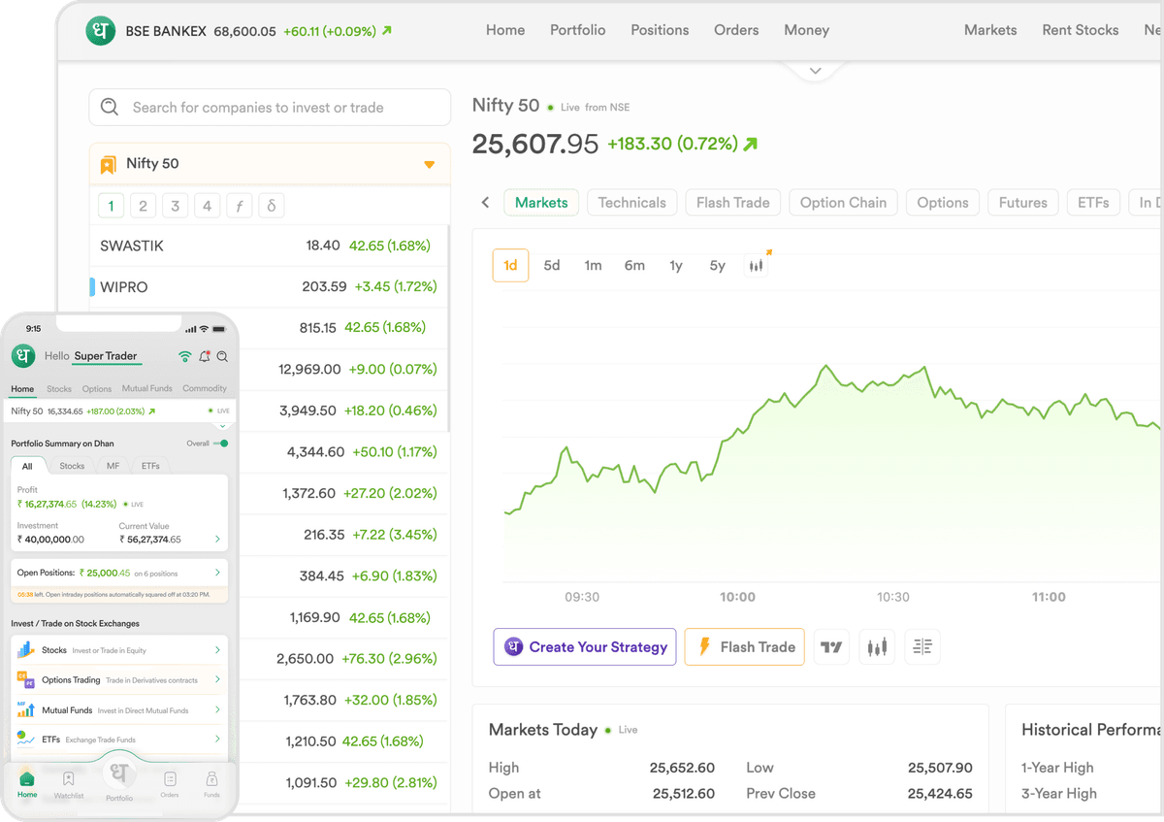This screenshot has height=822, width=1164.
Task: Click the green up-arrow beside BSE BANKEX change
Action: [x=387, y=31]
